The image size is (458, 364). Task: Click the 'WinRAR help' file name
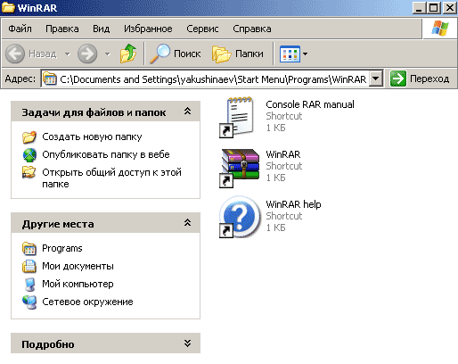point(293,204)
